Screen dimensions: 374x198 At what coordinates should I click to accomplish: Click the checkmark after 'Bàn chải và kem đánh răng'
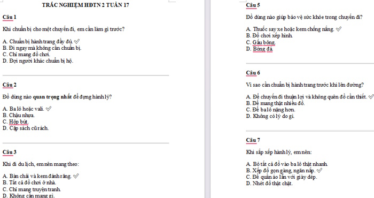pos(76,176)
